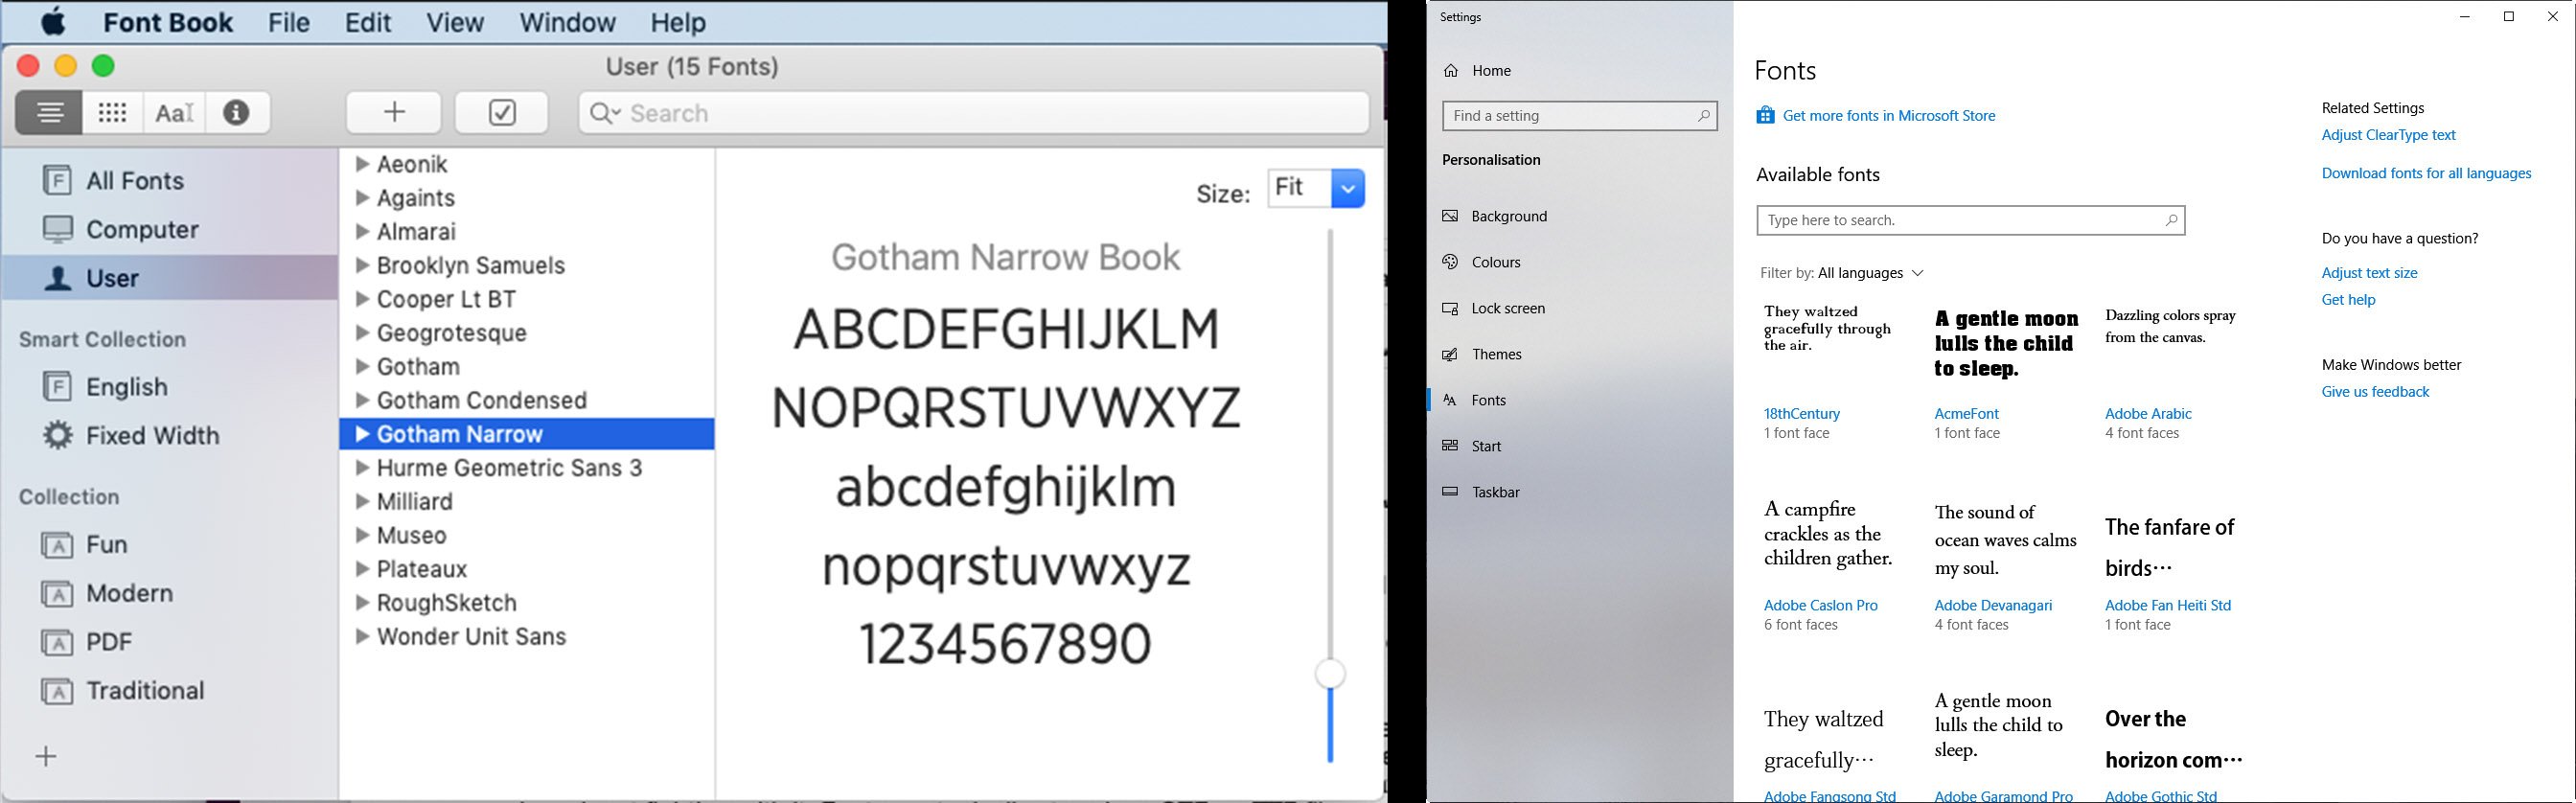The image size is (2576, 803).
Task: Expand the Aeonik font family
Action: 363,164
